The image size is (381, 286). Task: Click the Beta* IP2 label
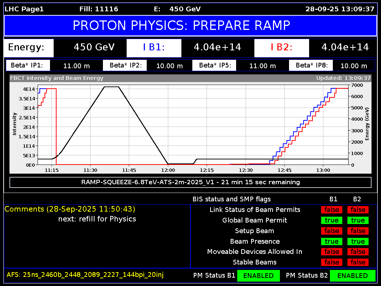tap(125, 66)
